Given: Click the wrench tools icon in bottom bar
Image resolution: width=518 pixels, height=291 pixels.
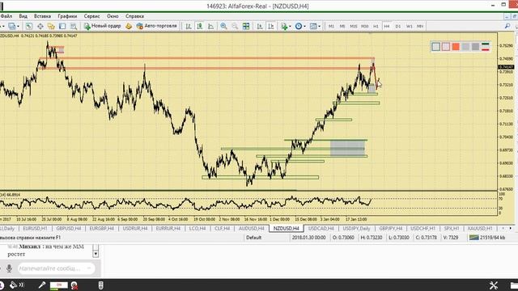Looking at the screenshot, I should click(x=494, y=285).
